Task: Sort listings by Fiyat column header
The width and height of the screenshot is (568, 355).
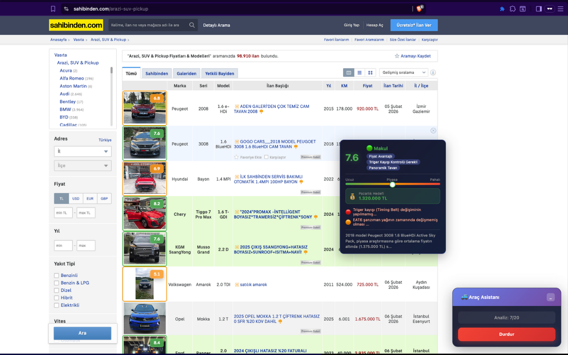Action: pos(367,86)
